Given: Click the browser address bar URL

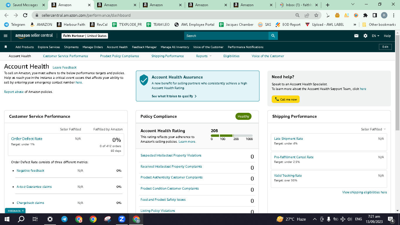Looking at the screenshot, I should tap(86, 15).
